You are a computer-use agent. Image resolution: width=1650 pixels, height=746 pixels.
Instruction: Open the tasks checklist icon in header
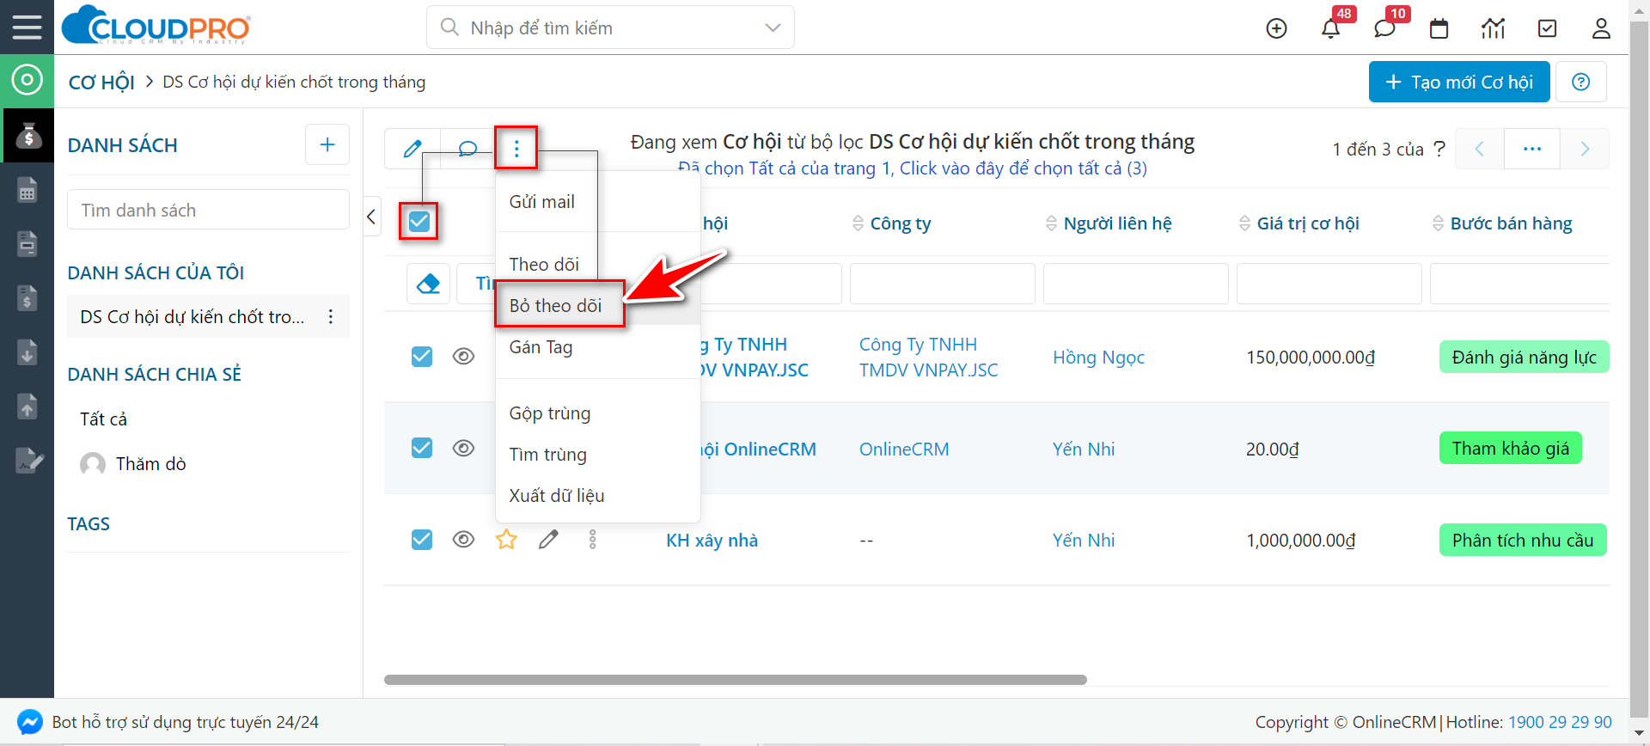(1547, 28)
